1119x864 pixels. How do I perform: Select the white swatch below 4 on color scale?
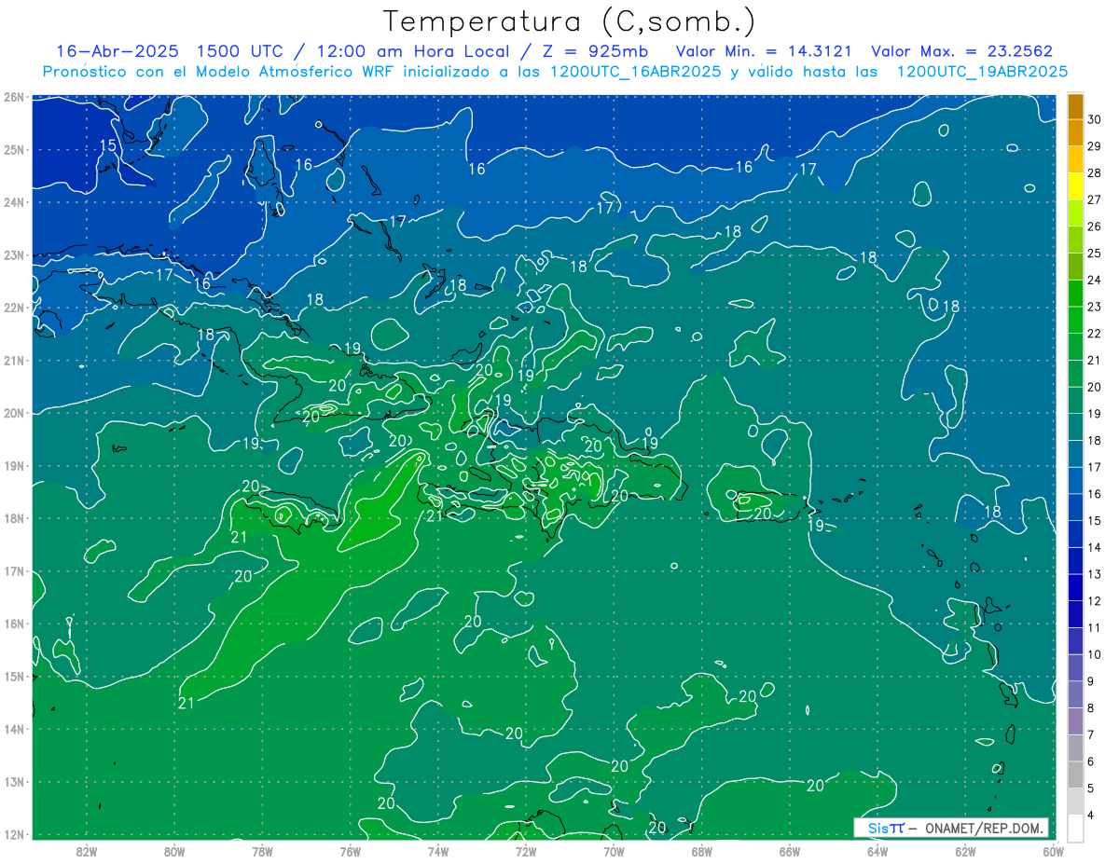pos(1075,828)
